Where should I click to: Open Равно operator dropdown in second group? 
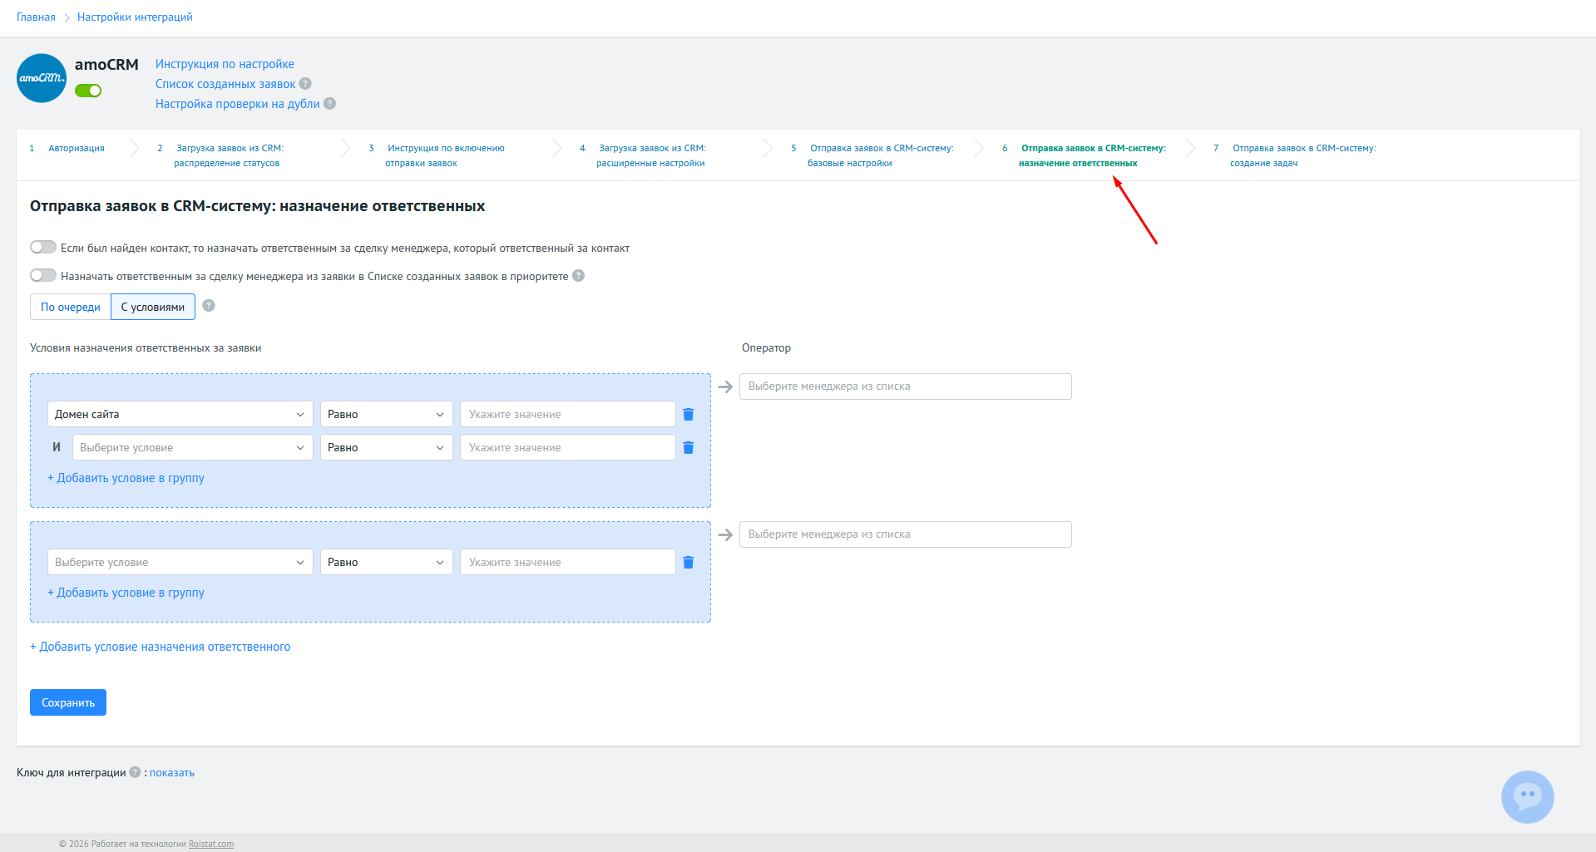pos(387,562)
